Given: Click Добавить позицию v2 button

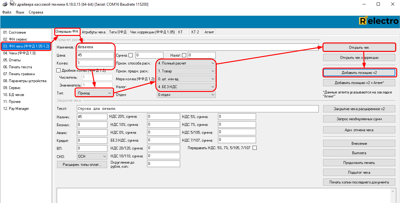Looking at the screenshot, I should 359,73.
